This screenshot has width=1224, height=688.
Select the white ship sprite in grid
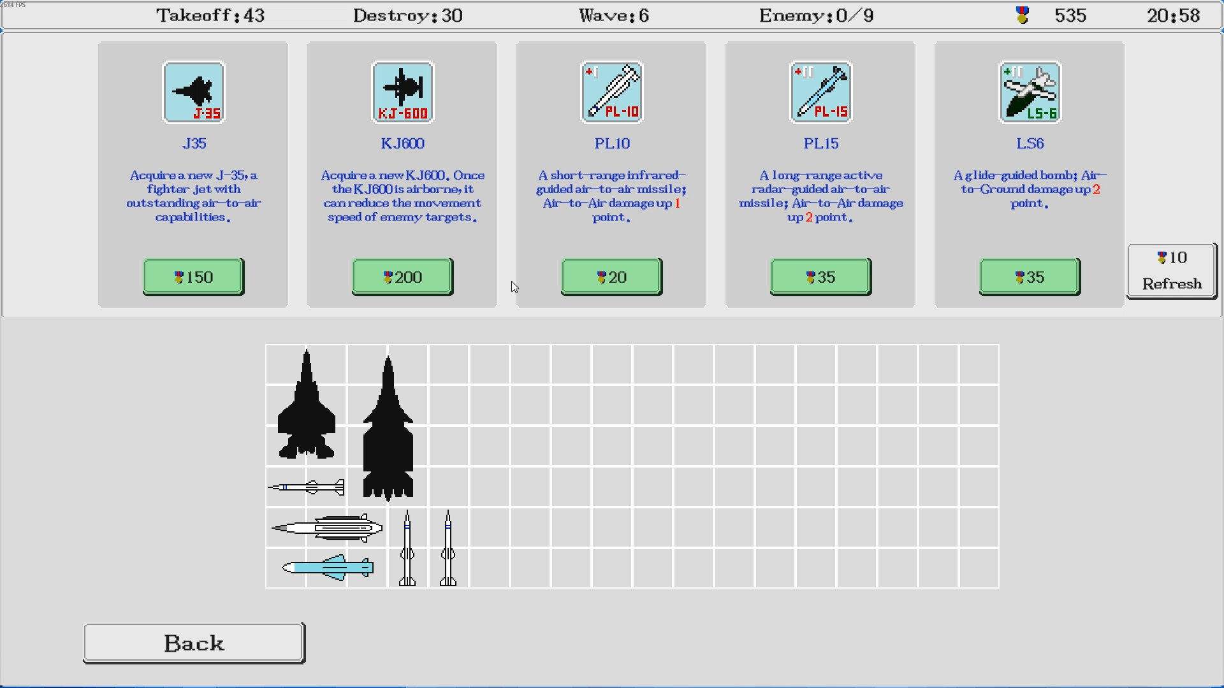325,527
